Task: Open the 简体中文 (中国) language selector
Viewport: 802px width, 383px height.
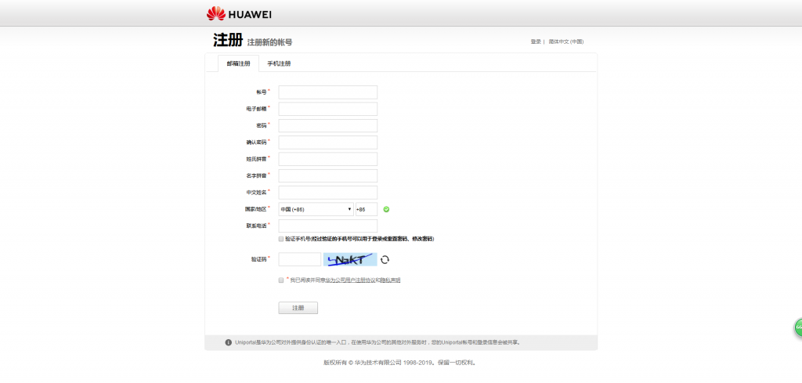Action: click(565, 42)
